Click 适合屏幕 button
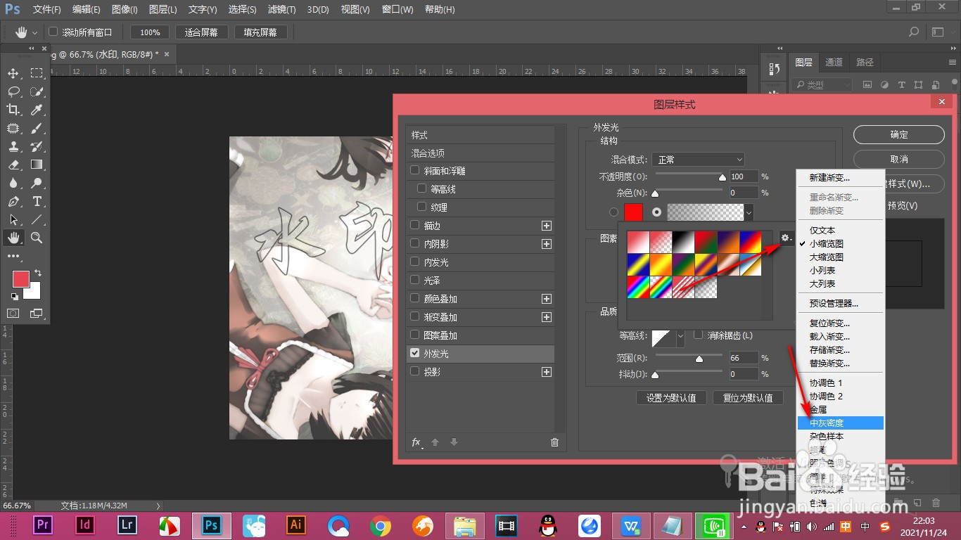This screenshot has height=540, width=961. [x=201, y=32]
